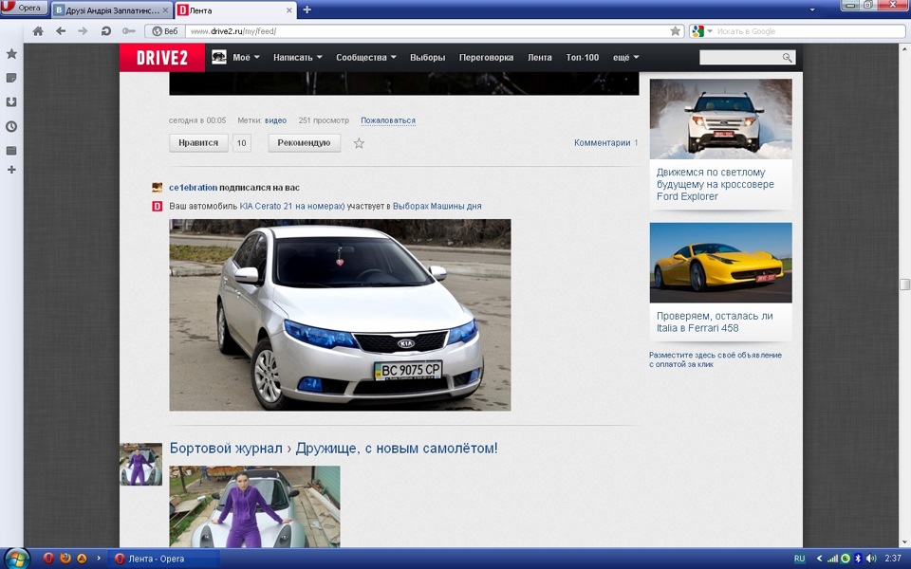This screenshot has height=569, width=911.
Task: Click the DRIVE2 logo
Action: click(162, 58)
